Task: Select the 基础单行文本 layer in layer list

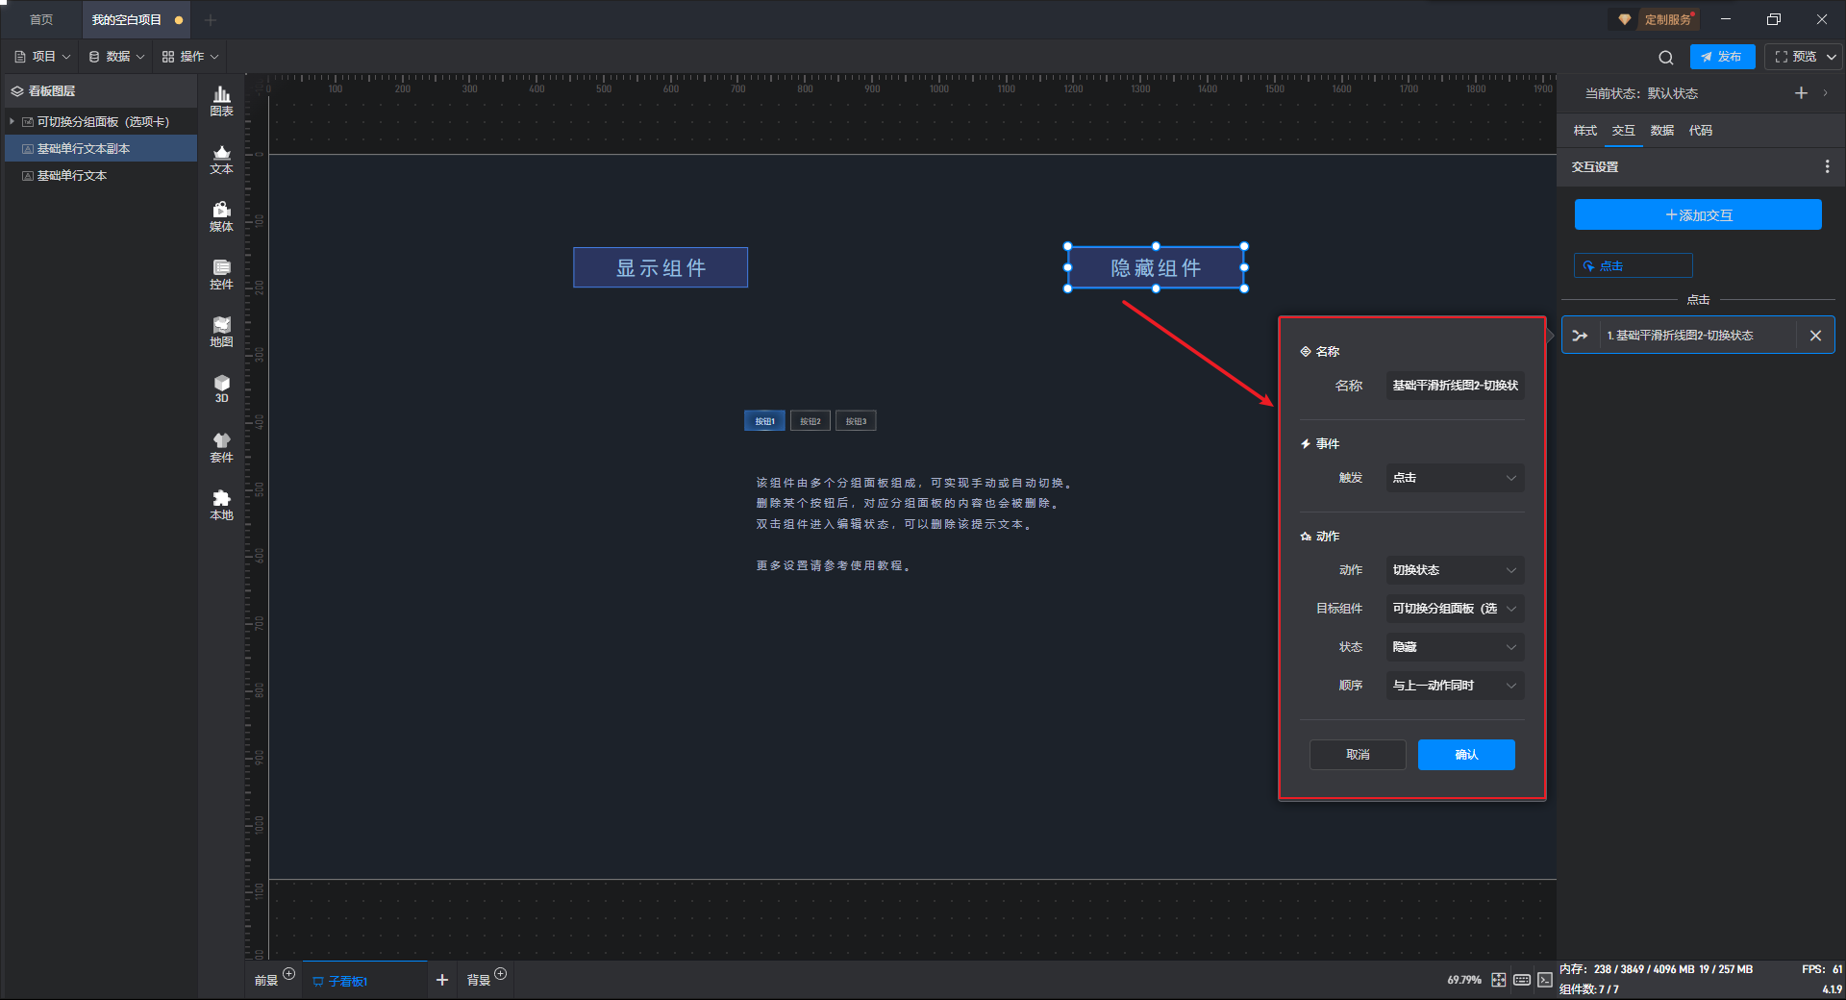Action: (72, 176)
